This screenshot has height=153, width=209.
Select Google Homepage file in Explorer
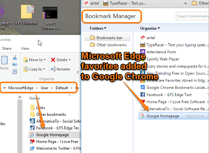(x=54, y=135)
